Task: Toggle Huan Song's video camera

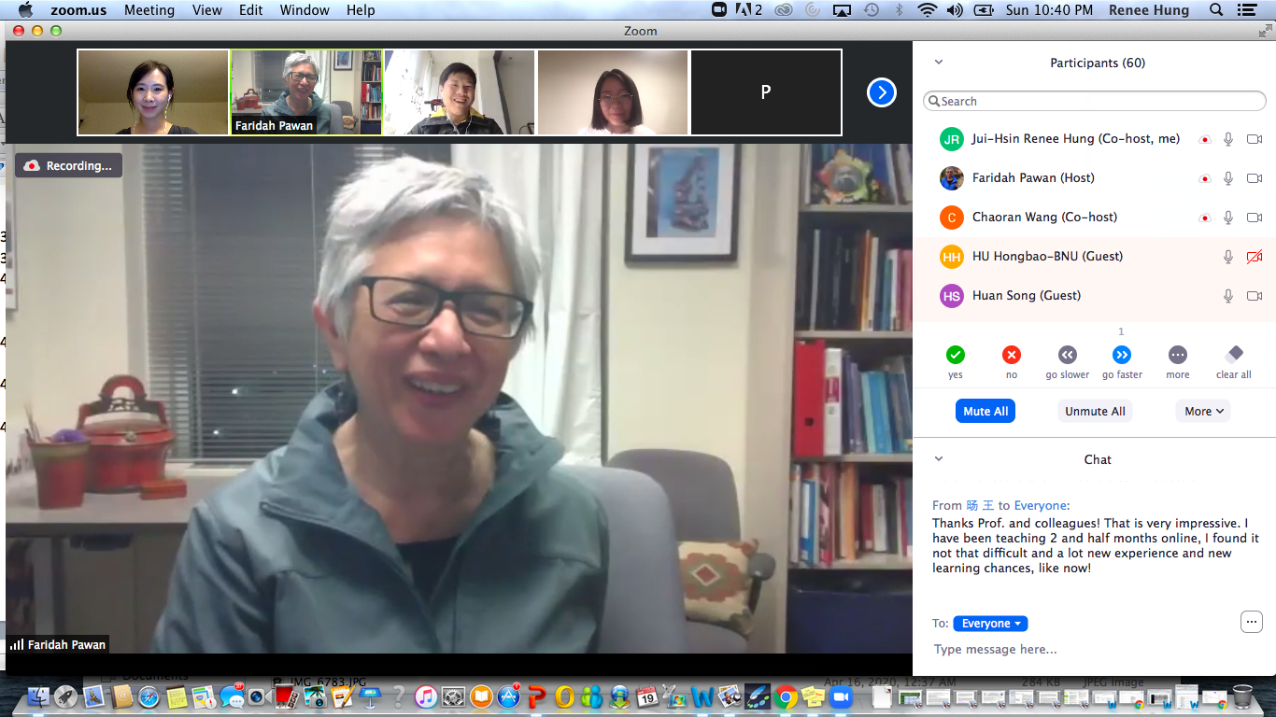Action: click(1255, 296)
